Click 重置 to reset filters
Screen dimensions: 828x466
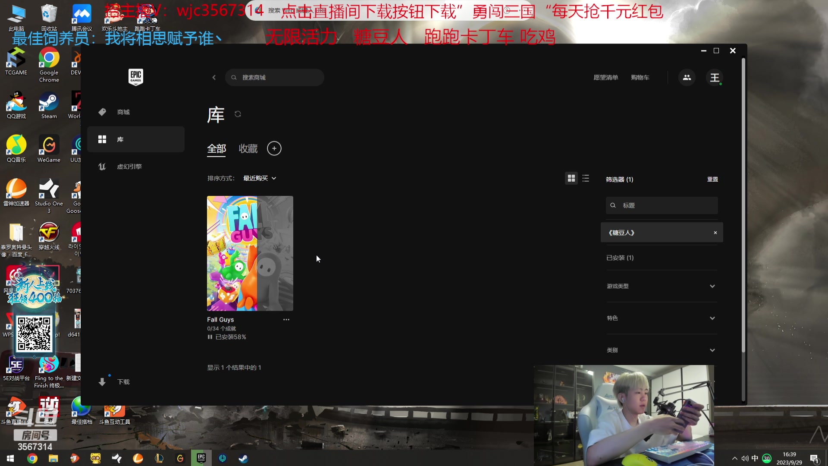(712, 179)
